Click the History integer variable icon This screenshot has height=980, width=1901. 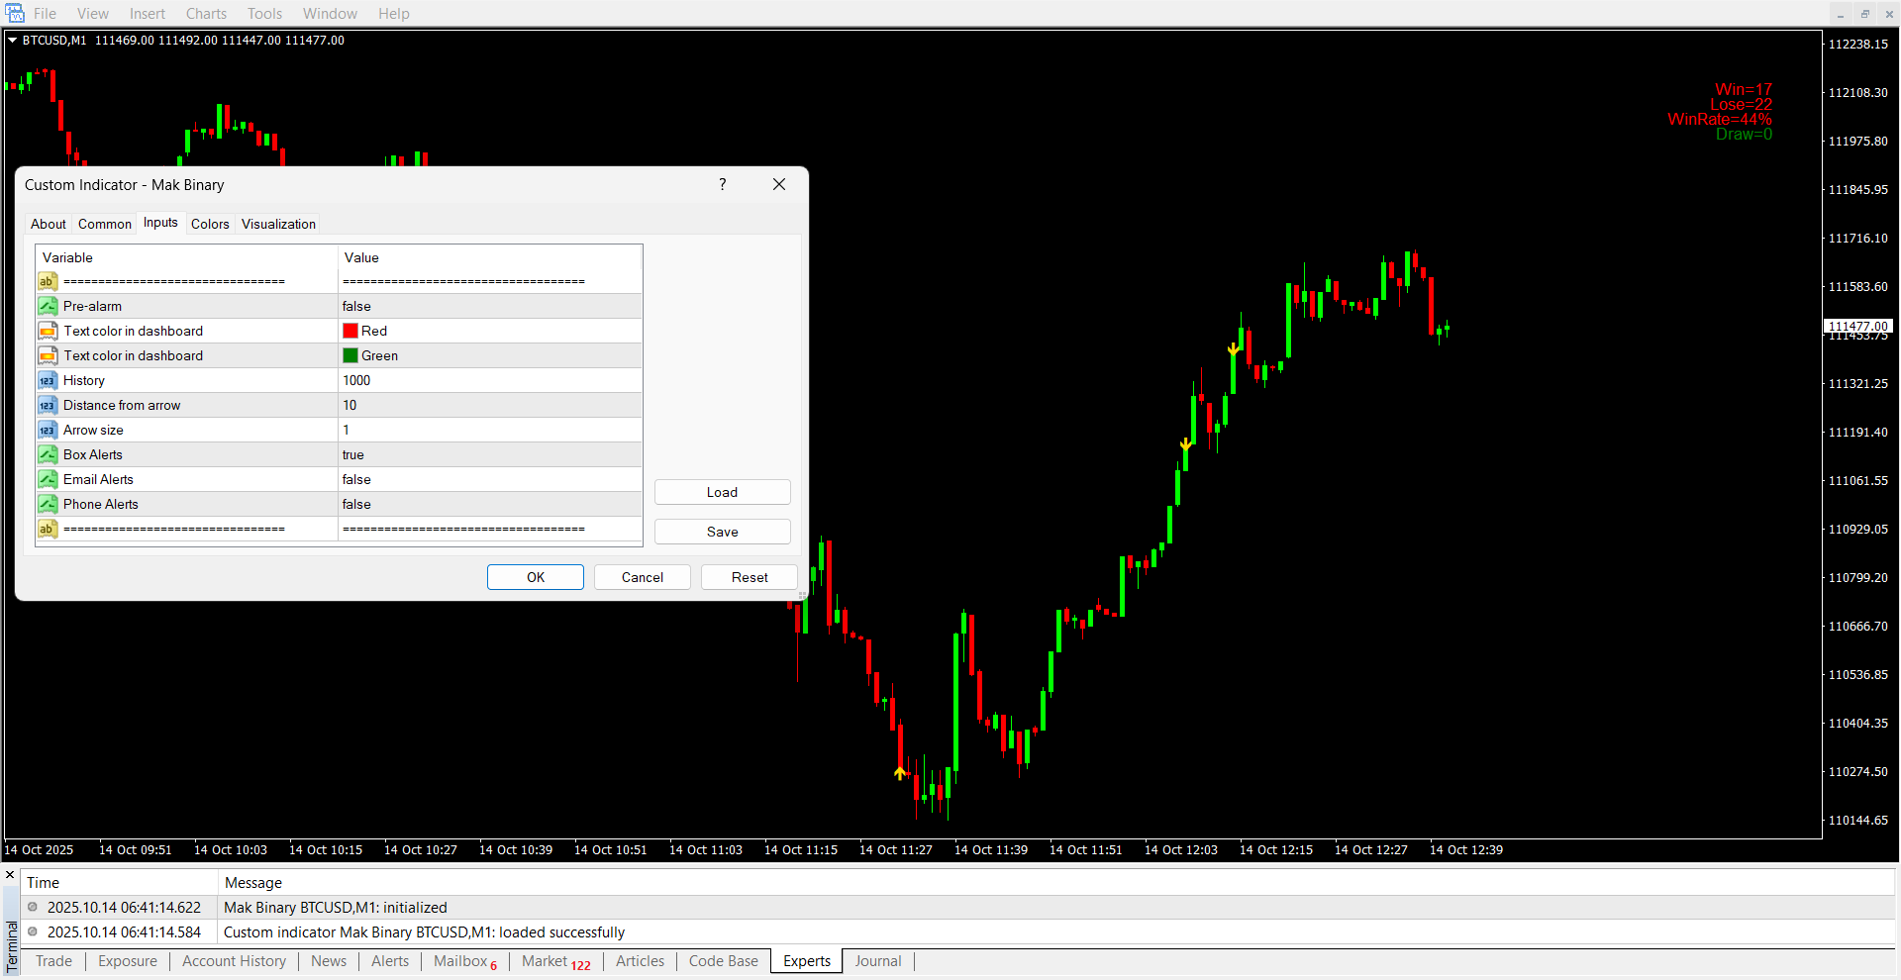(48, 380)
